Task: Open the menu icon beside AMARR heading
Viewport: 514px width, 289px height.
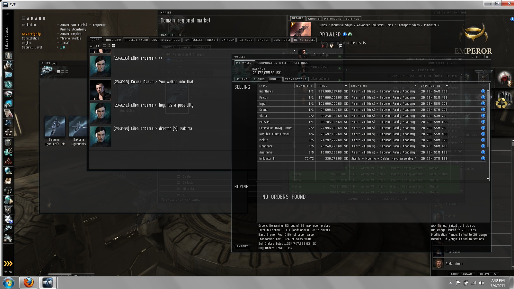Action: point(24,18)
